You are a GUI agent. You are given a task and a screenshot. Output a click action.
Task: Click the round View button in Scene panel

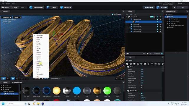(148, 54)
